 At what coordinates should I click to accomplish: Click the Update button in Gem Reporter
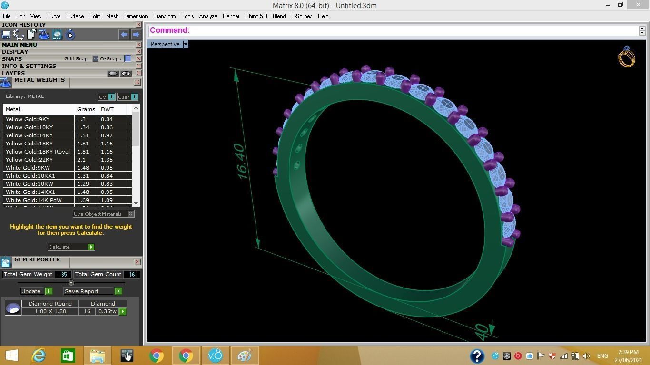36,291
